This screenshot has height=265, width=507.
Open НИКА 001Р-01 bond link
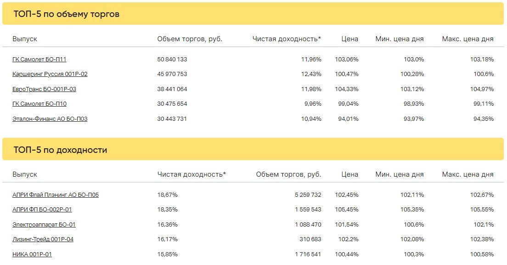pos(32,254)
